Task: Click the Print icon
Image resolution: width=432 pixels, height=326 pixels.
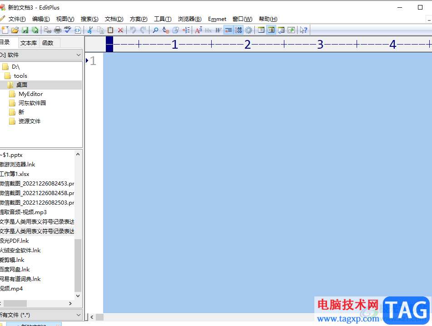Action: tap(58, 30)
